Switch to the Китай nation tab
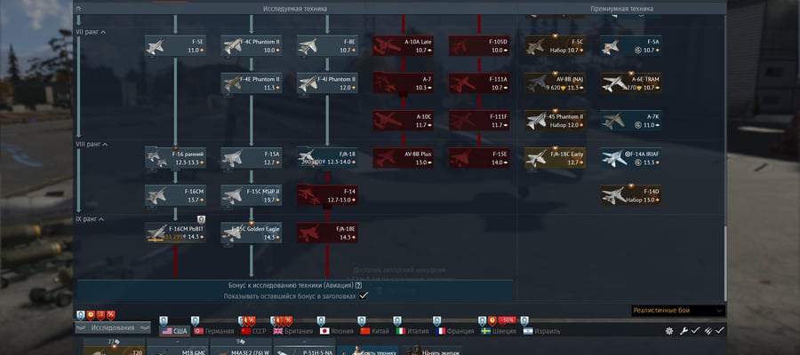Screen dimensions: 800x355 374,331
